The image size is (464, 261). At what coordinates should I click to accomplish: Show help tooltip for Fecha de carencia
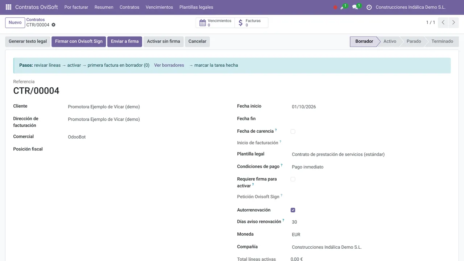pos(276,130)
